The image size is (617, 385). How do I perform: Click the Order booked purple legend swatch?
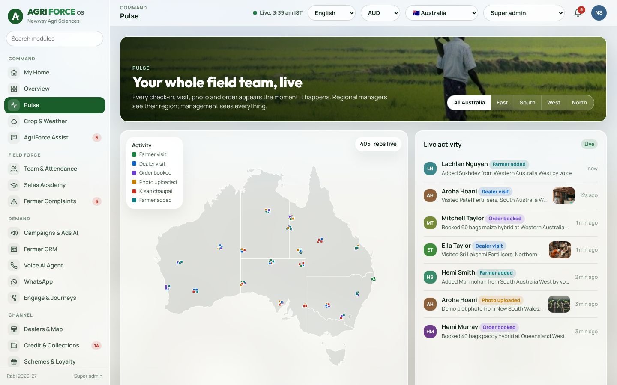(x=134, y=173)
